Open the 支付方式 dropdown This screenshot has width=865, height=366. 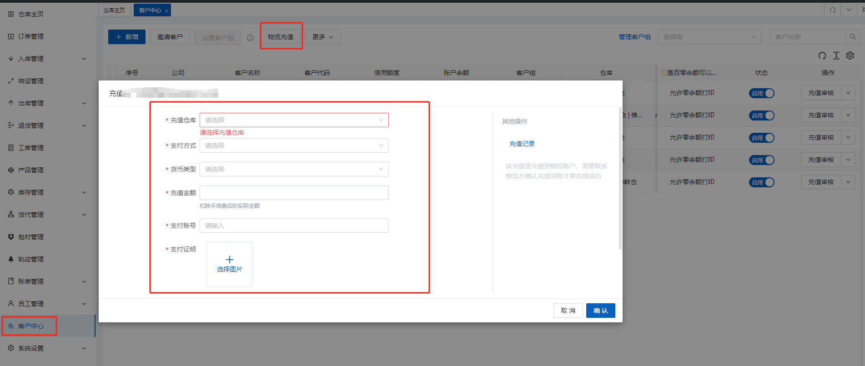pos(294,145)
